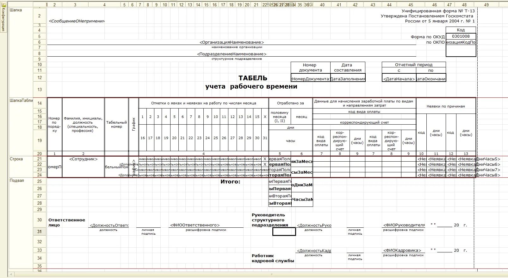This screenshot has height=278, width=508.
Task: Click the <ФИОРуководителя parameter cell
Action: tap(404, 225)
